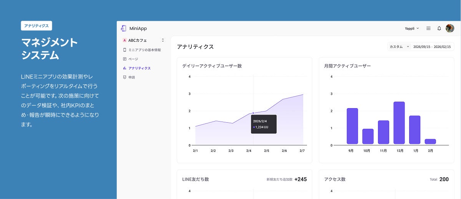Click the shield icon beside 申請
The width and height of the screenshot is (461, 199).
coord(124,77)
